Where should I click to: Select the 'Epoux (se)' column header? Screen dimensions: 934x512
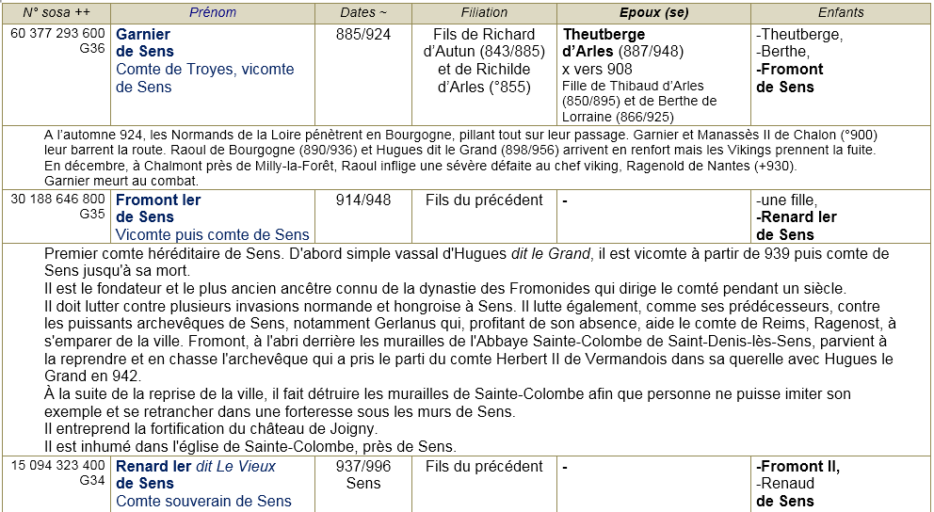(x=653, y=12)
